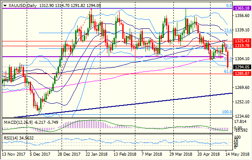The image size is (252, 160).
Task: Click the 28 Dec 2017 date label
Action: [69, 154]
